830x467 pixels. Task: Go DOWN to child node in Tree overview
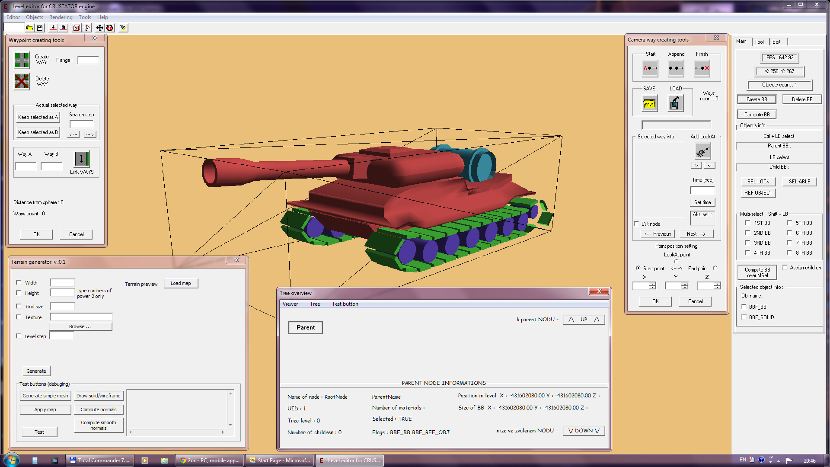coord(584,431)
